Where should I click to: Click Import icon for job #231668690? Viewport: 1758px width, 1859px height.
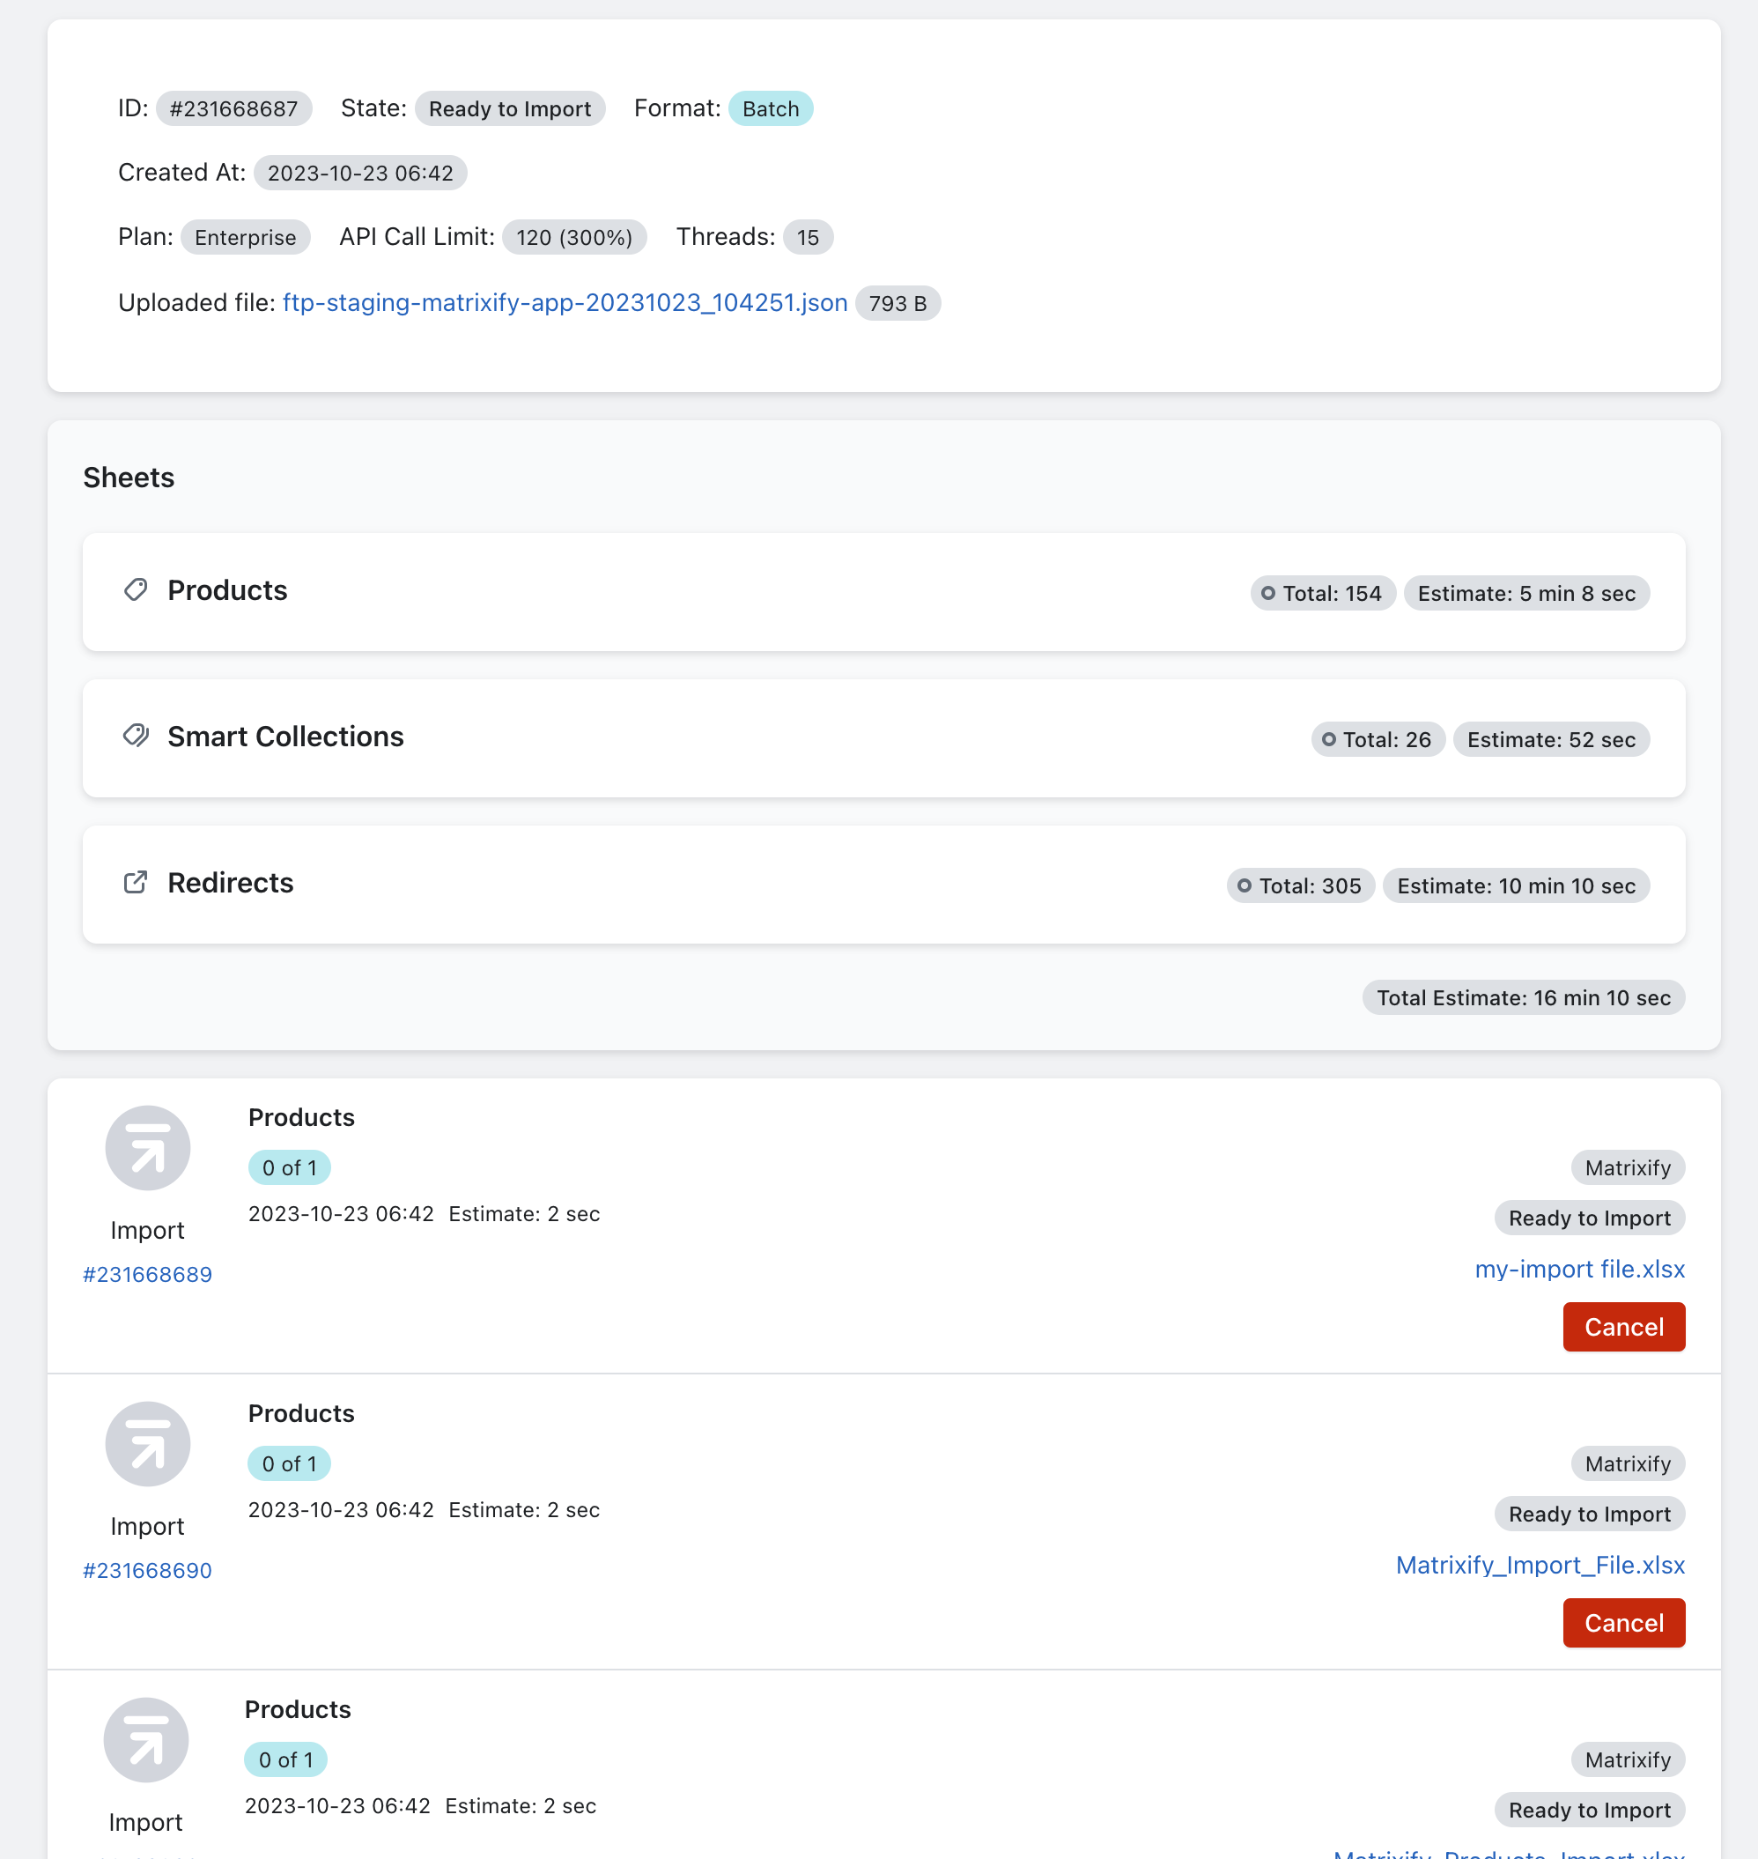tap(147, 1444)
